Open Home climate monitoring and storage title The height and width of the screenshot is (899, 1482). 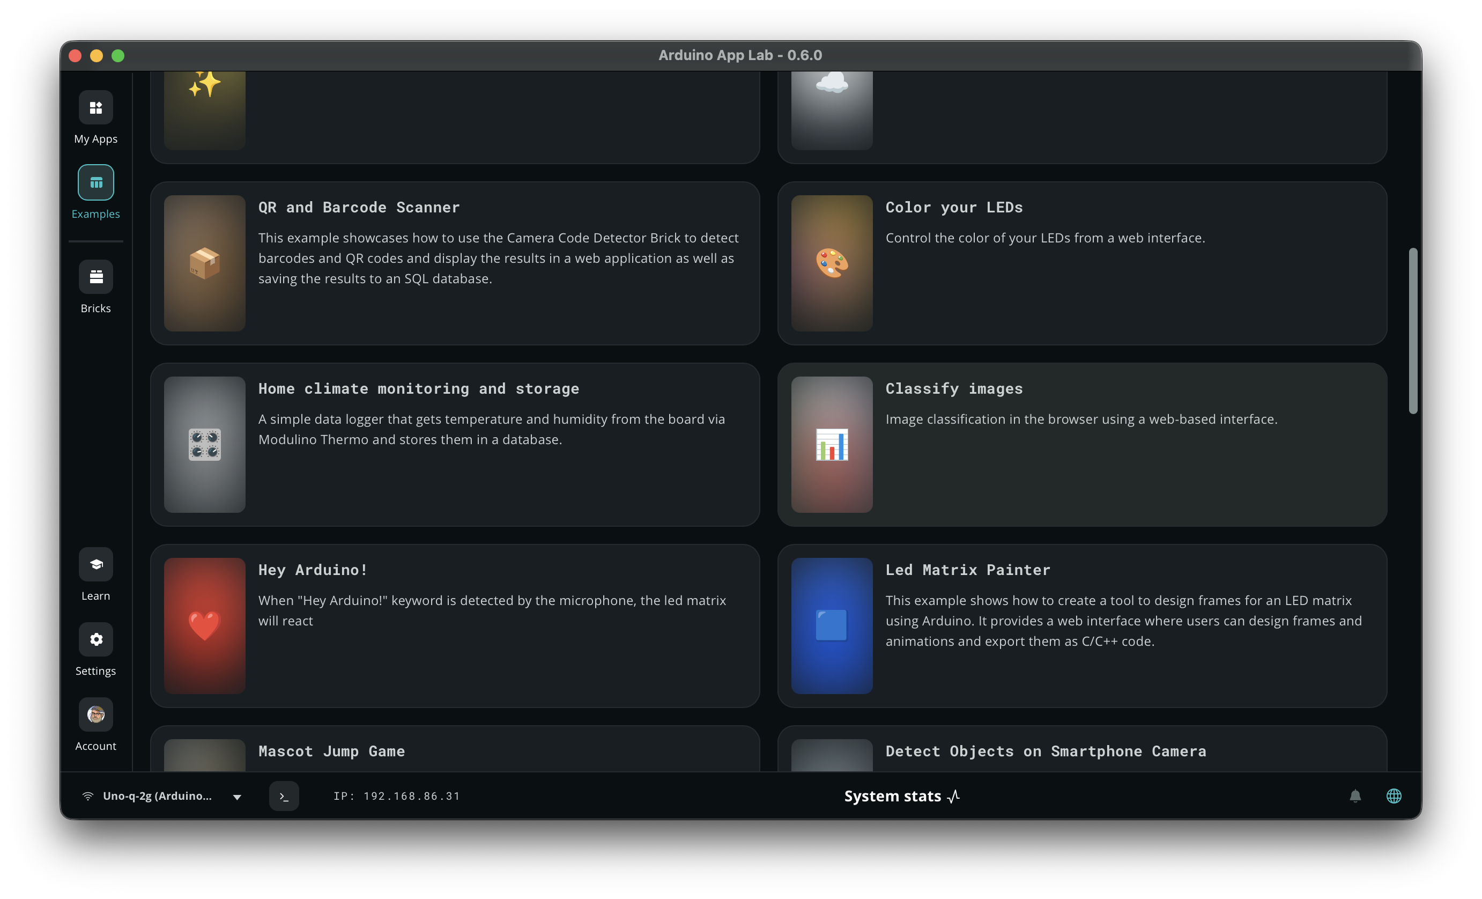419,389
